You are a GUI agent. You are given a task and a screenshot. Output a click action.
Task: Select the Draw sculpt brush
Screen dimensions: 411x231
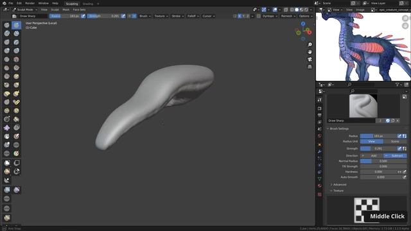7,25
